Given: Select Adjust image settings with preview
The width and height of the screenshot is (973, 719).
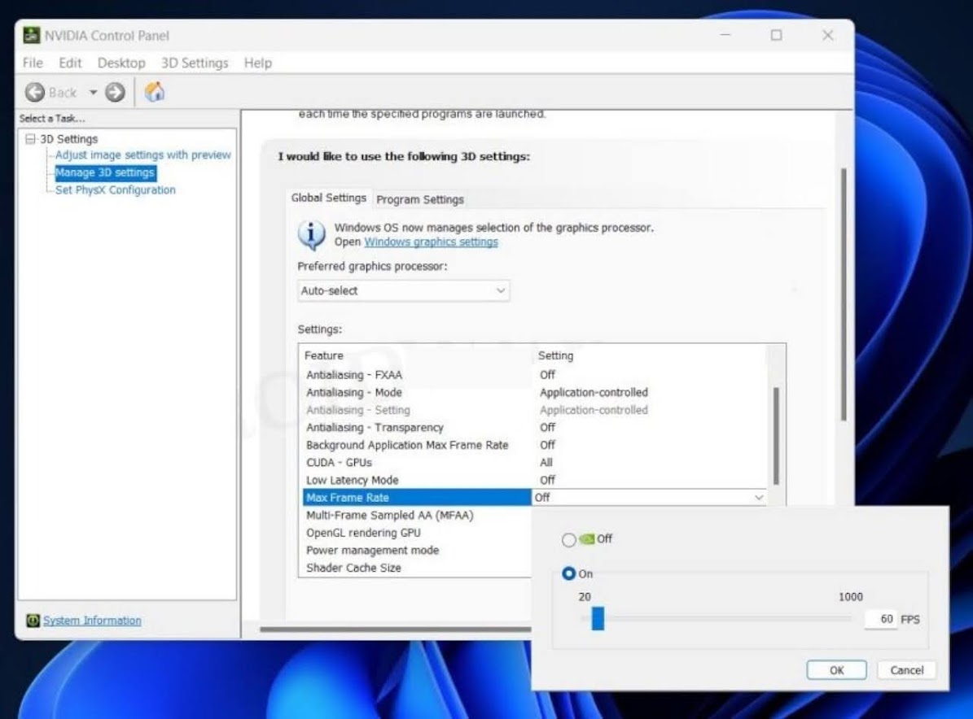Looking at the screenshot, I should pos(142,155).
